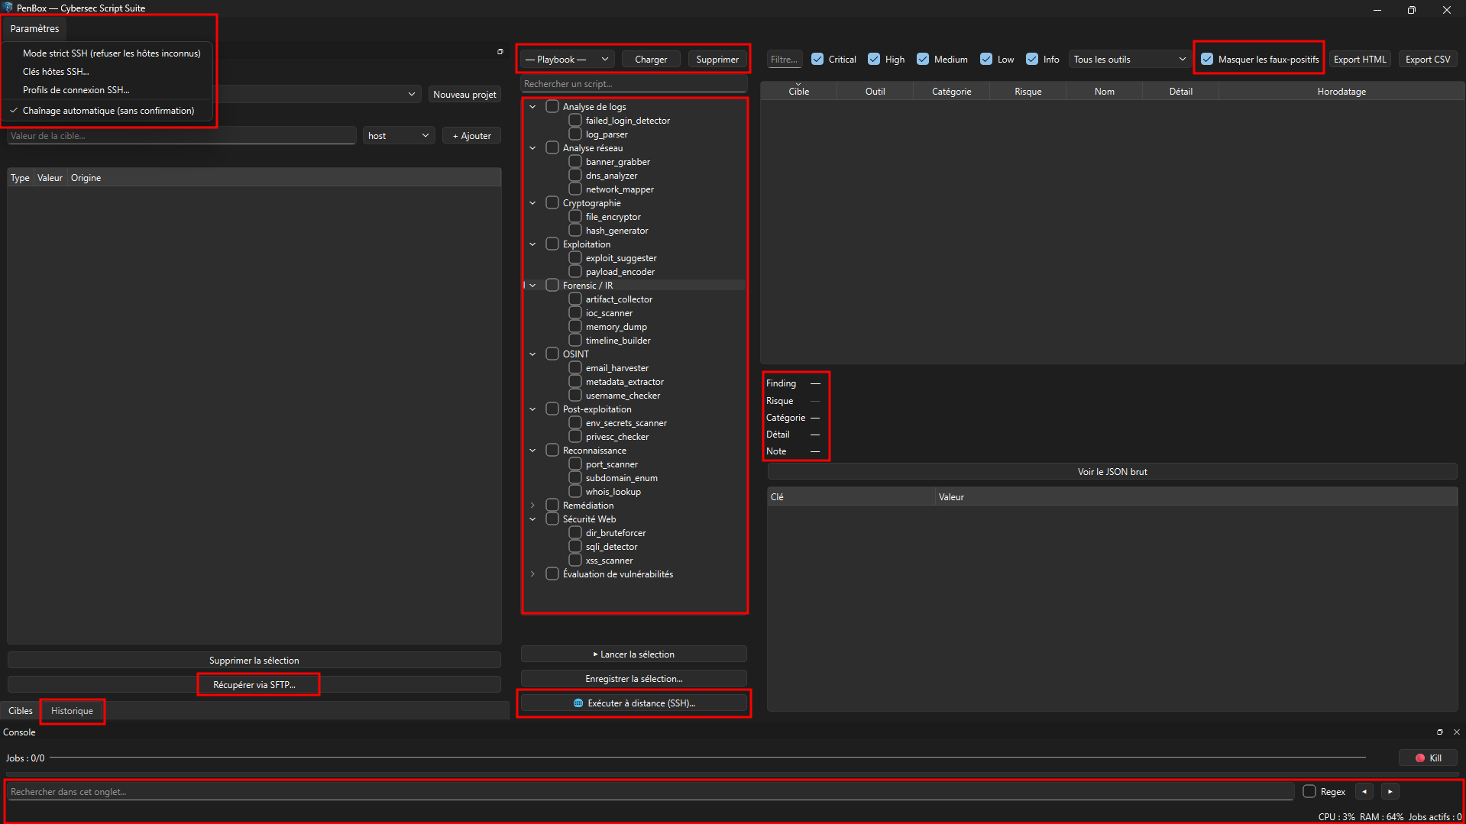The image size is (1466, 824).
Task: Open the host target type dropdown
Action: pyautogui.click(x=399, y=135)
